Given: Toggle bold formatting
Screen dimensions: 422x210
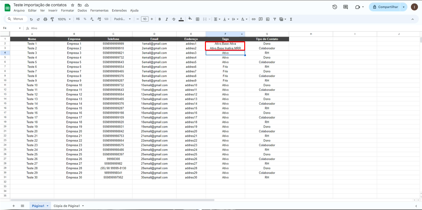Looking at the screenshot, I should (160, 19).
